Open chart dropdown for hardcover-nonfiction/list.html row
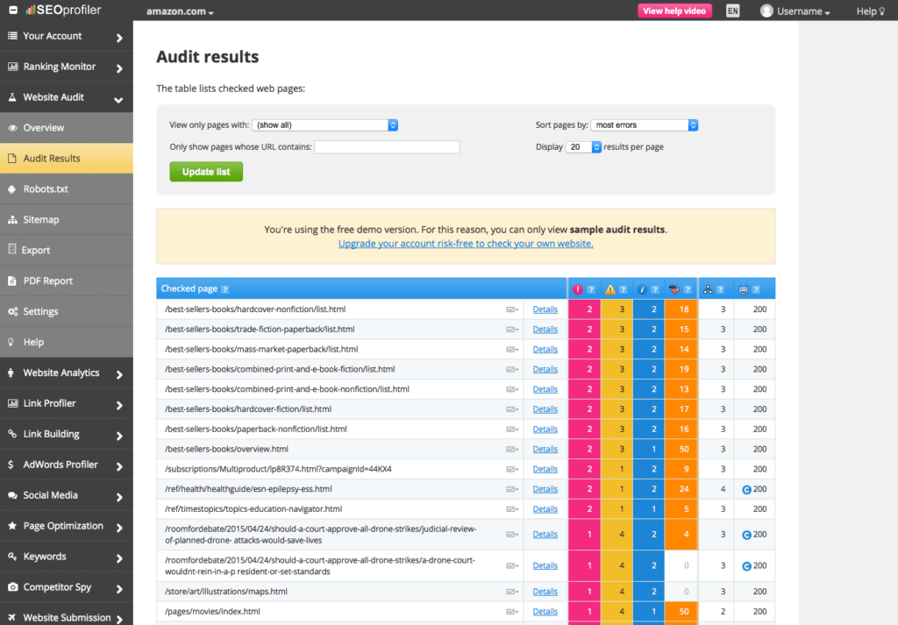Image resolution: width=898 pixels, height=625 pixels. coord(512,309)
